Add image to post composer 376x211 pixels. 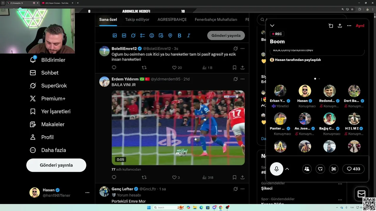(x=115, y=35)
